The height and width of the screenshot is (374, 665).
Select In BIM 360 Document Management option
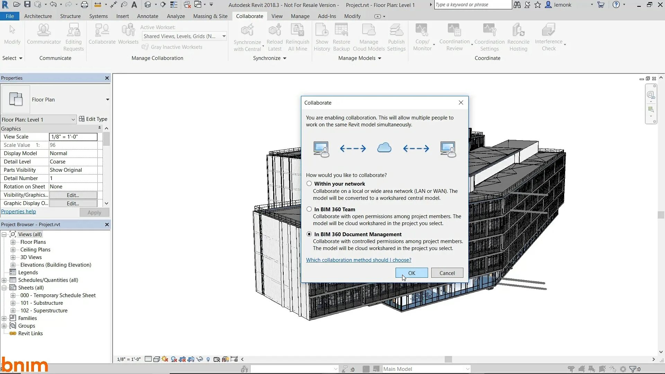coord(309,234)
